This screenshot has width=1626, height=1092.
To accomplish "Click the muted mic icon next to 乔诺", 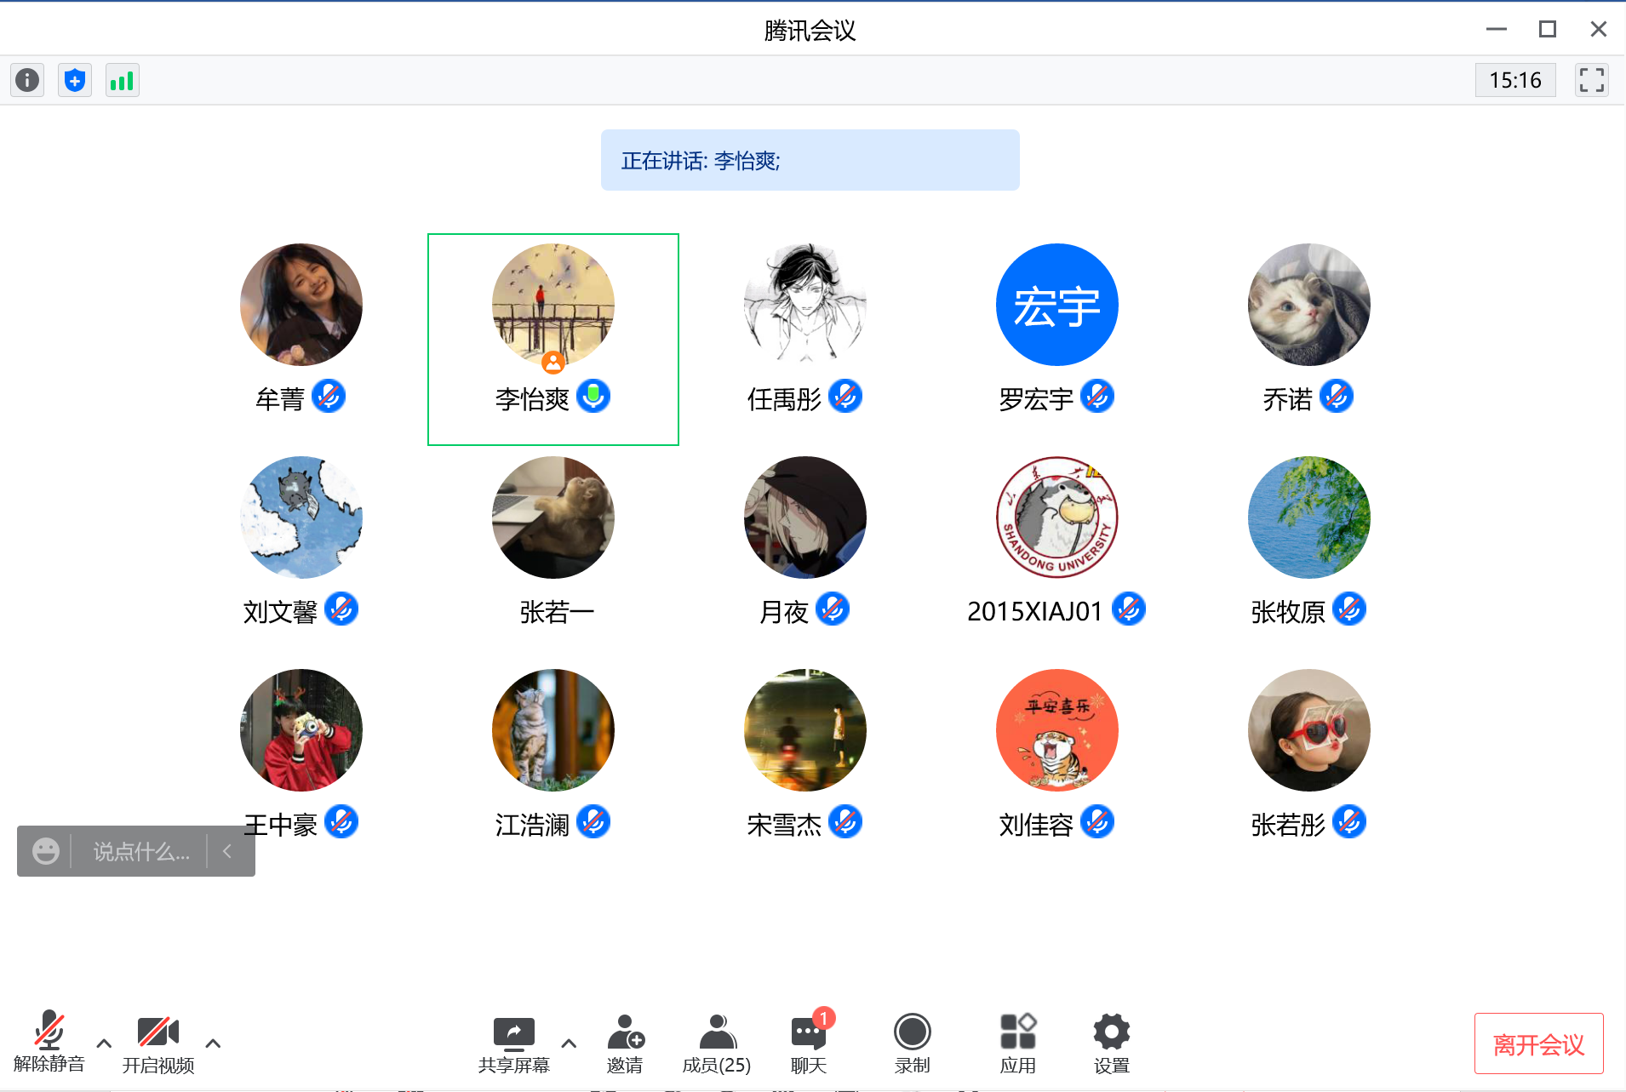I will pyautogui.click(x=1337, y=397).
